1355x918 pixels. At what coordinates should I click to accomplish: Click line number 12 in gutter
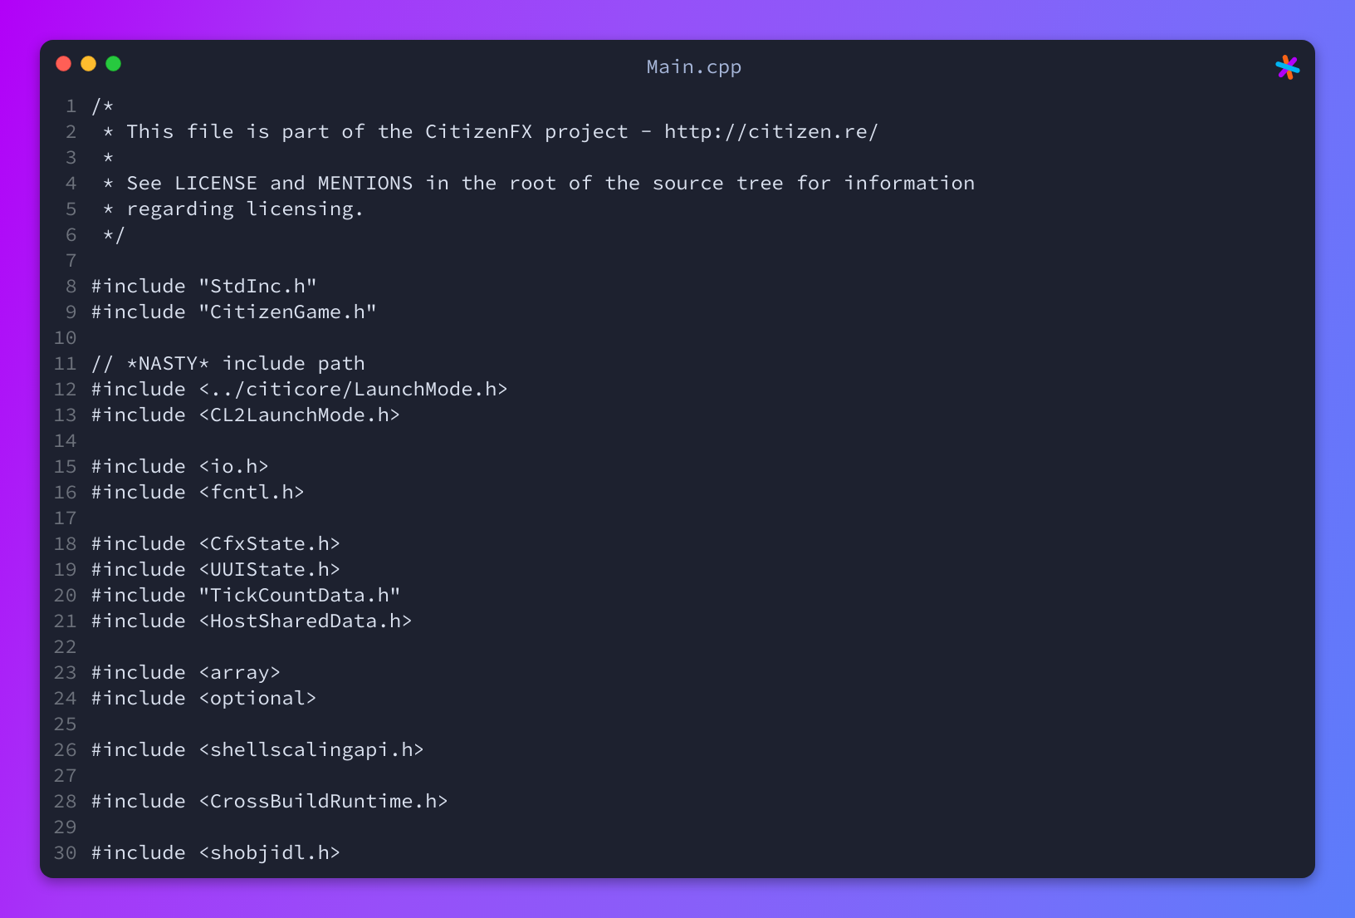(x=66, y=389)
